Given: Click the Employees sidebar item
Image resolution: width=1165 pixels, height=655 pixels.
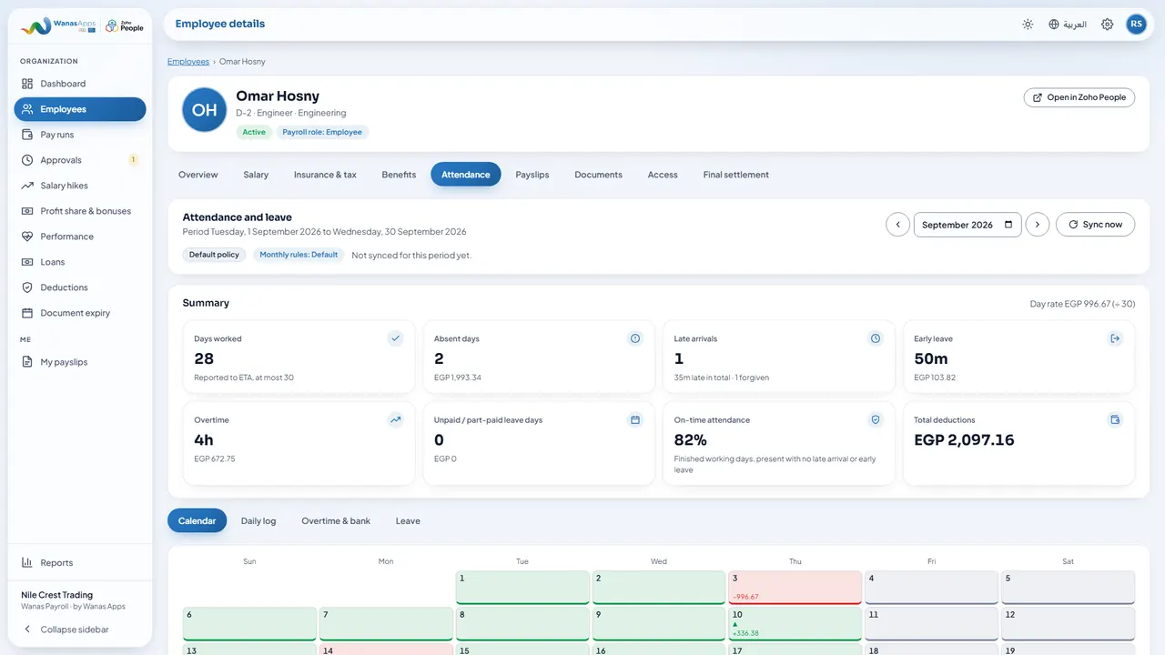Looking at the screenshot, I should point(80,109).
